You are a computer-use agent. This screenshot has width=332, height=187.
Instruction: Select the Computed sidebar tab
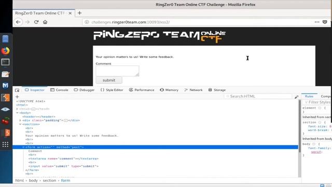pyautogui.click(x=325, y=96)
